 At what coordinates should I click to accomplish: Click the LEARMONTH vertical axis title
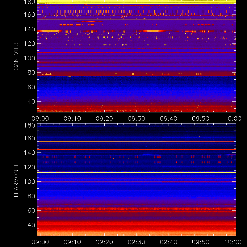[16, 180]
